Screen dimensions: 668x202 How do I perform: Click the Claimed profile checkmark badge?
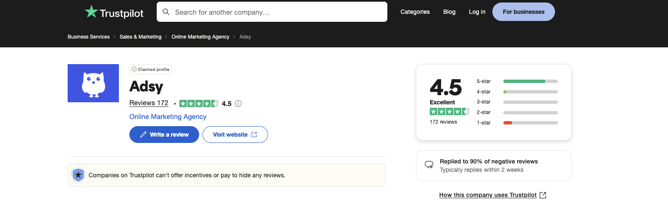(x=150, y=69)
